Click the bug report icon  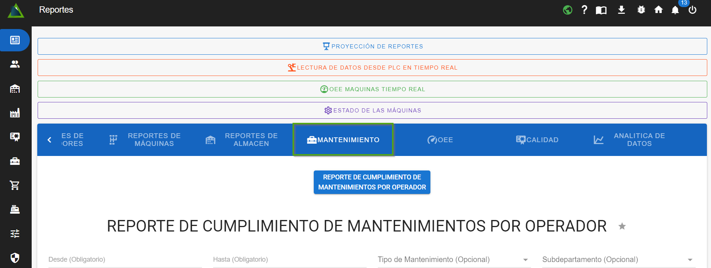[641, 10]
